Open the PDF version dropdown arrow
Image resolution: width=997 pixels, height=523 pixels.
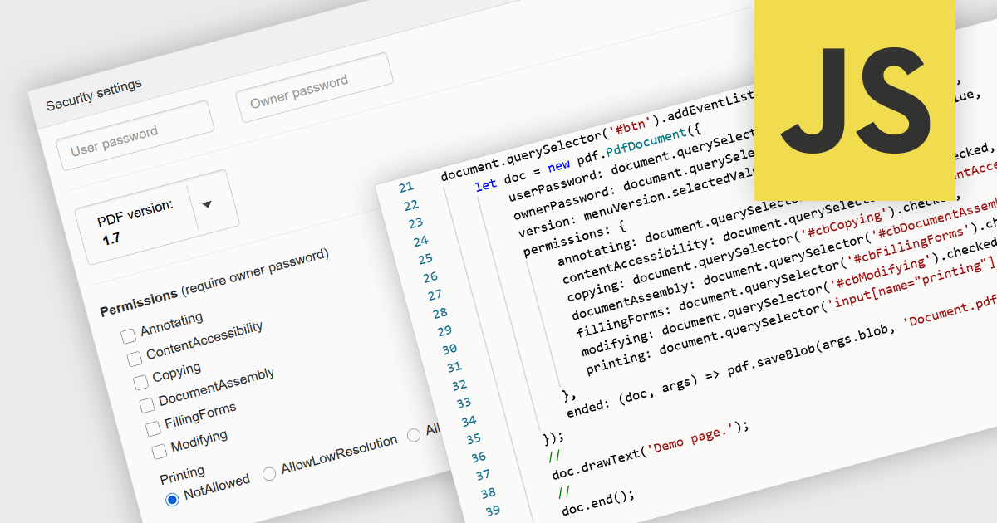206,204
